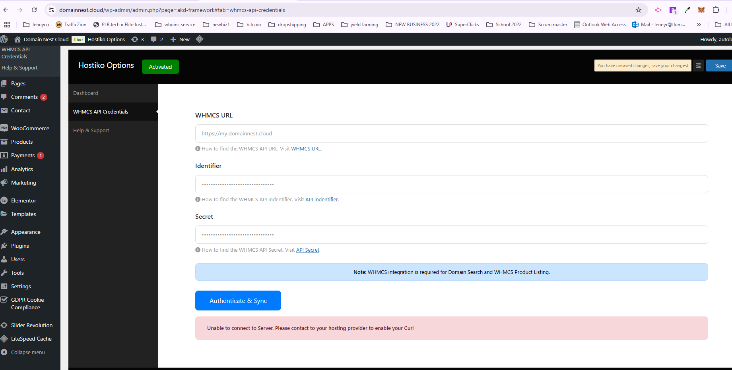Open the dropshipping bookmark folder
This screenshot has width=732, height=370.
pyautogui.click(x=287, y=25)
